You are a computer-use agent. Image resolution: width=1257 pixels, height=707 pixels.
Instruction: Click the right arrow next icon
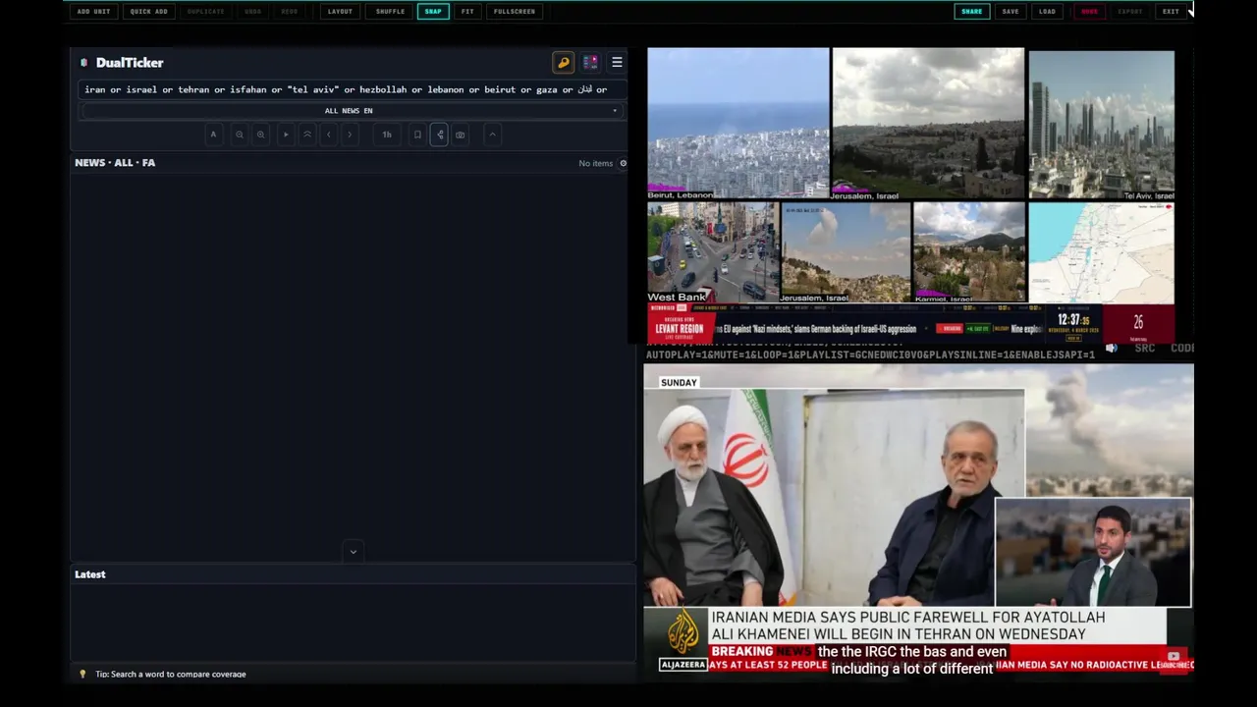(350, 135)
